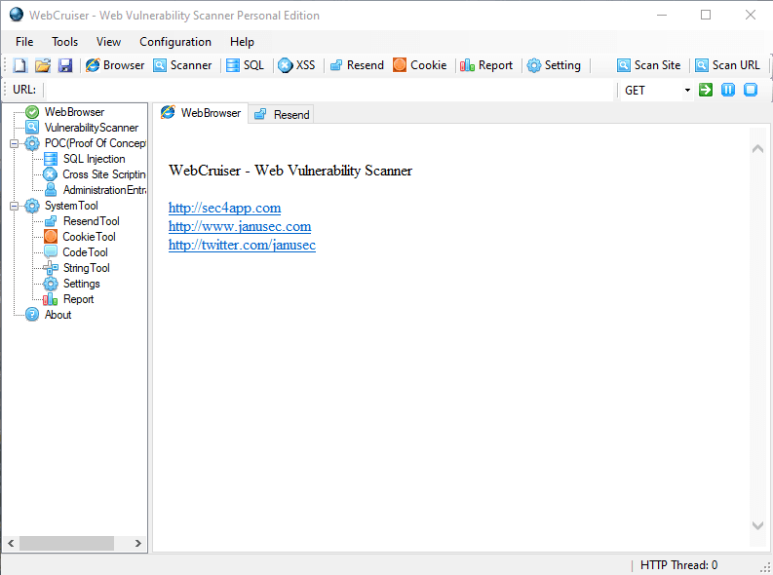The width and height of the screenshot is (773, 575).
Task: Click the blue Stop button
Action: 751,90
